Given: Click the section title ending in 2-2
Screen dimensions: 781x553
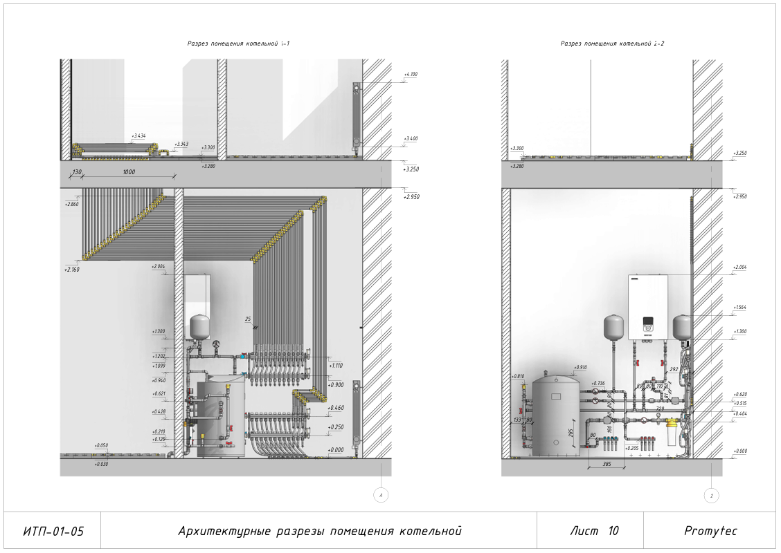Looking at the screenshot, I should pyautogui.click(x=612, y=44).
